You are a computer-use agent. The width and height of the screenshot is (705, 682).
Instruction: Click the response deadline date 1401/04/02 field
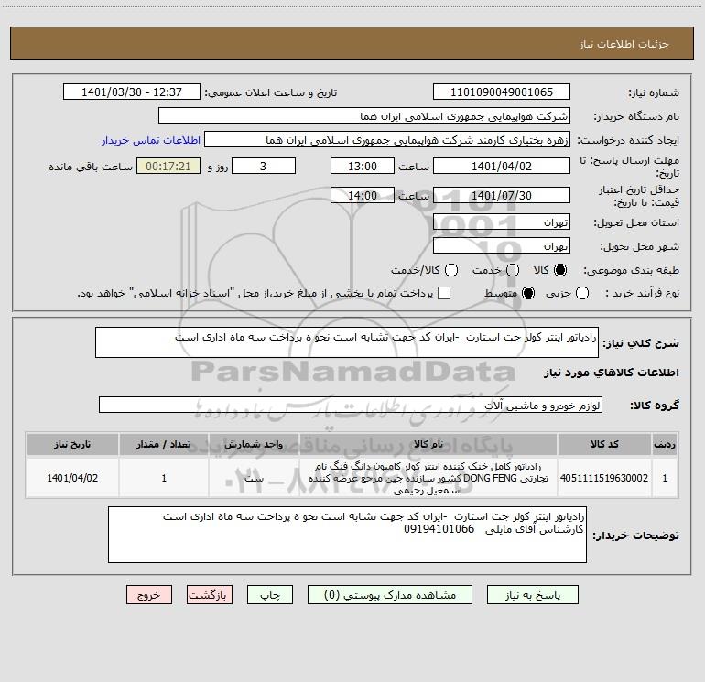502,166
